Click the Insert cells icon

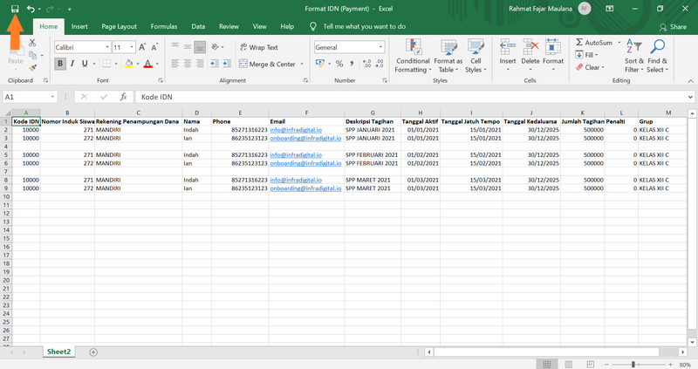508,47
